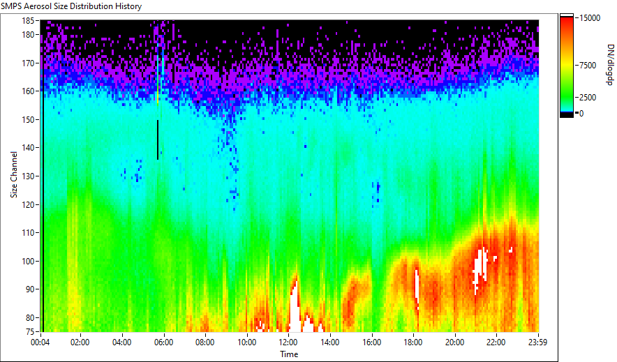
Task: Click the Time axis label
Action: [x=289, y=354]
